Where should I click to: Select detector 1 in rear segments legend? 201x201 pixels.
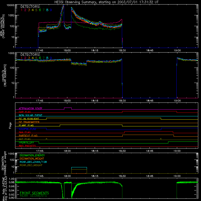pyautogui.click(x=22, y=58)
